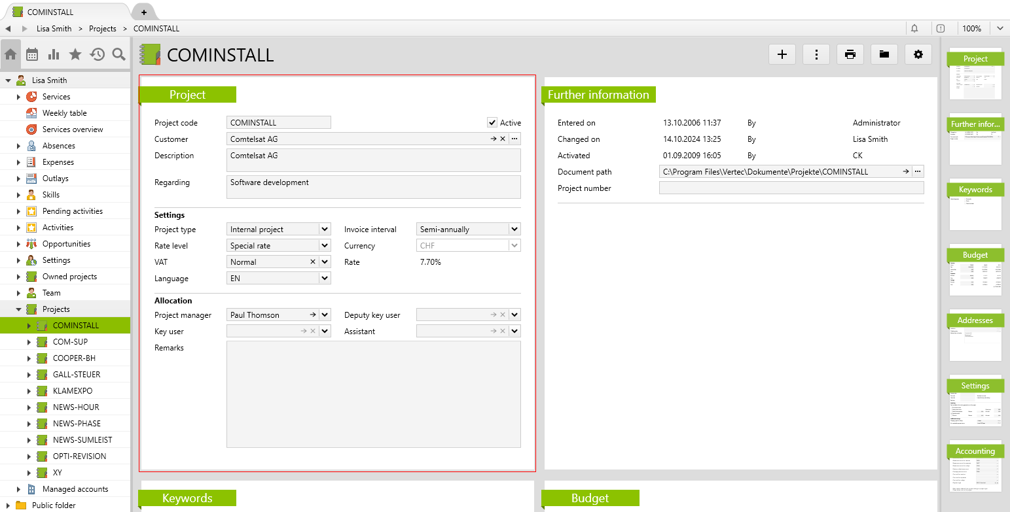Click into the Remarks text field
The height and width of the screenshot is (512, 1010).
click(373, 394)
